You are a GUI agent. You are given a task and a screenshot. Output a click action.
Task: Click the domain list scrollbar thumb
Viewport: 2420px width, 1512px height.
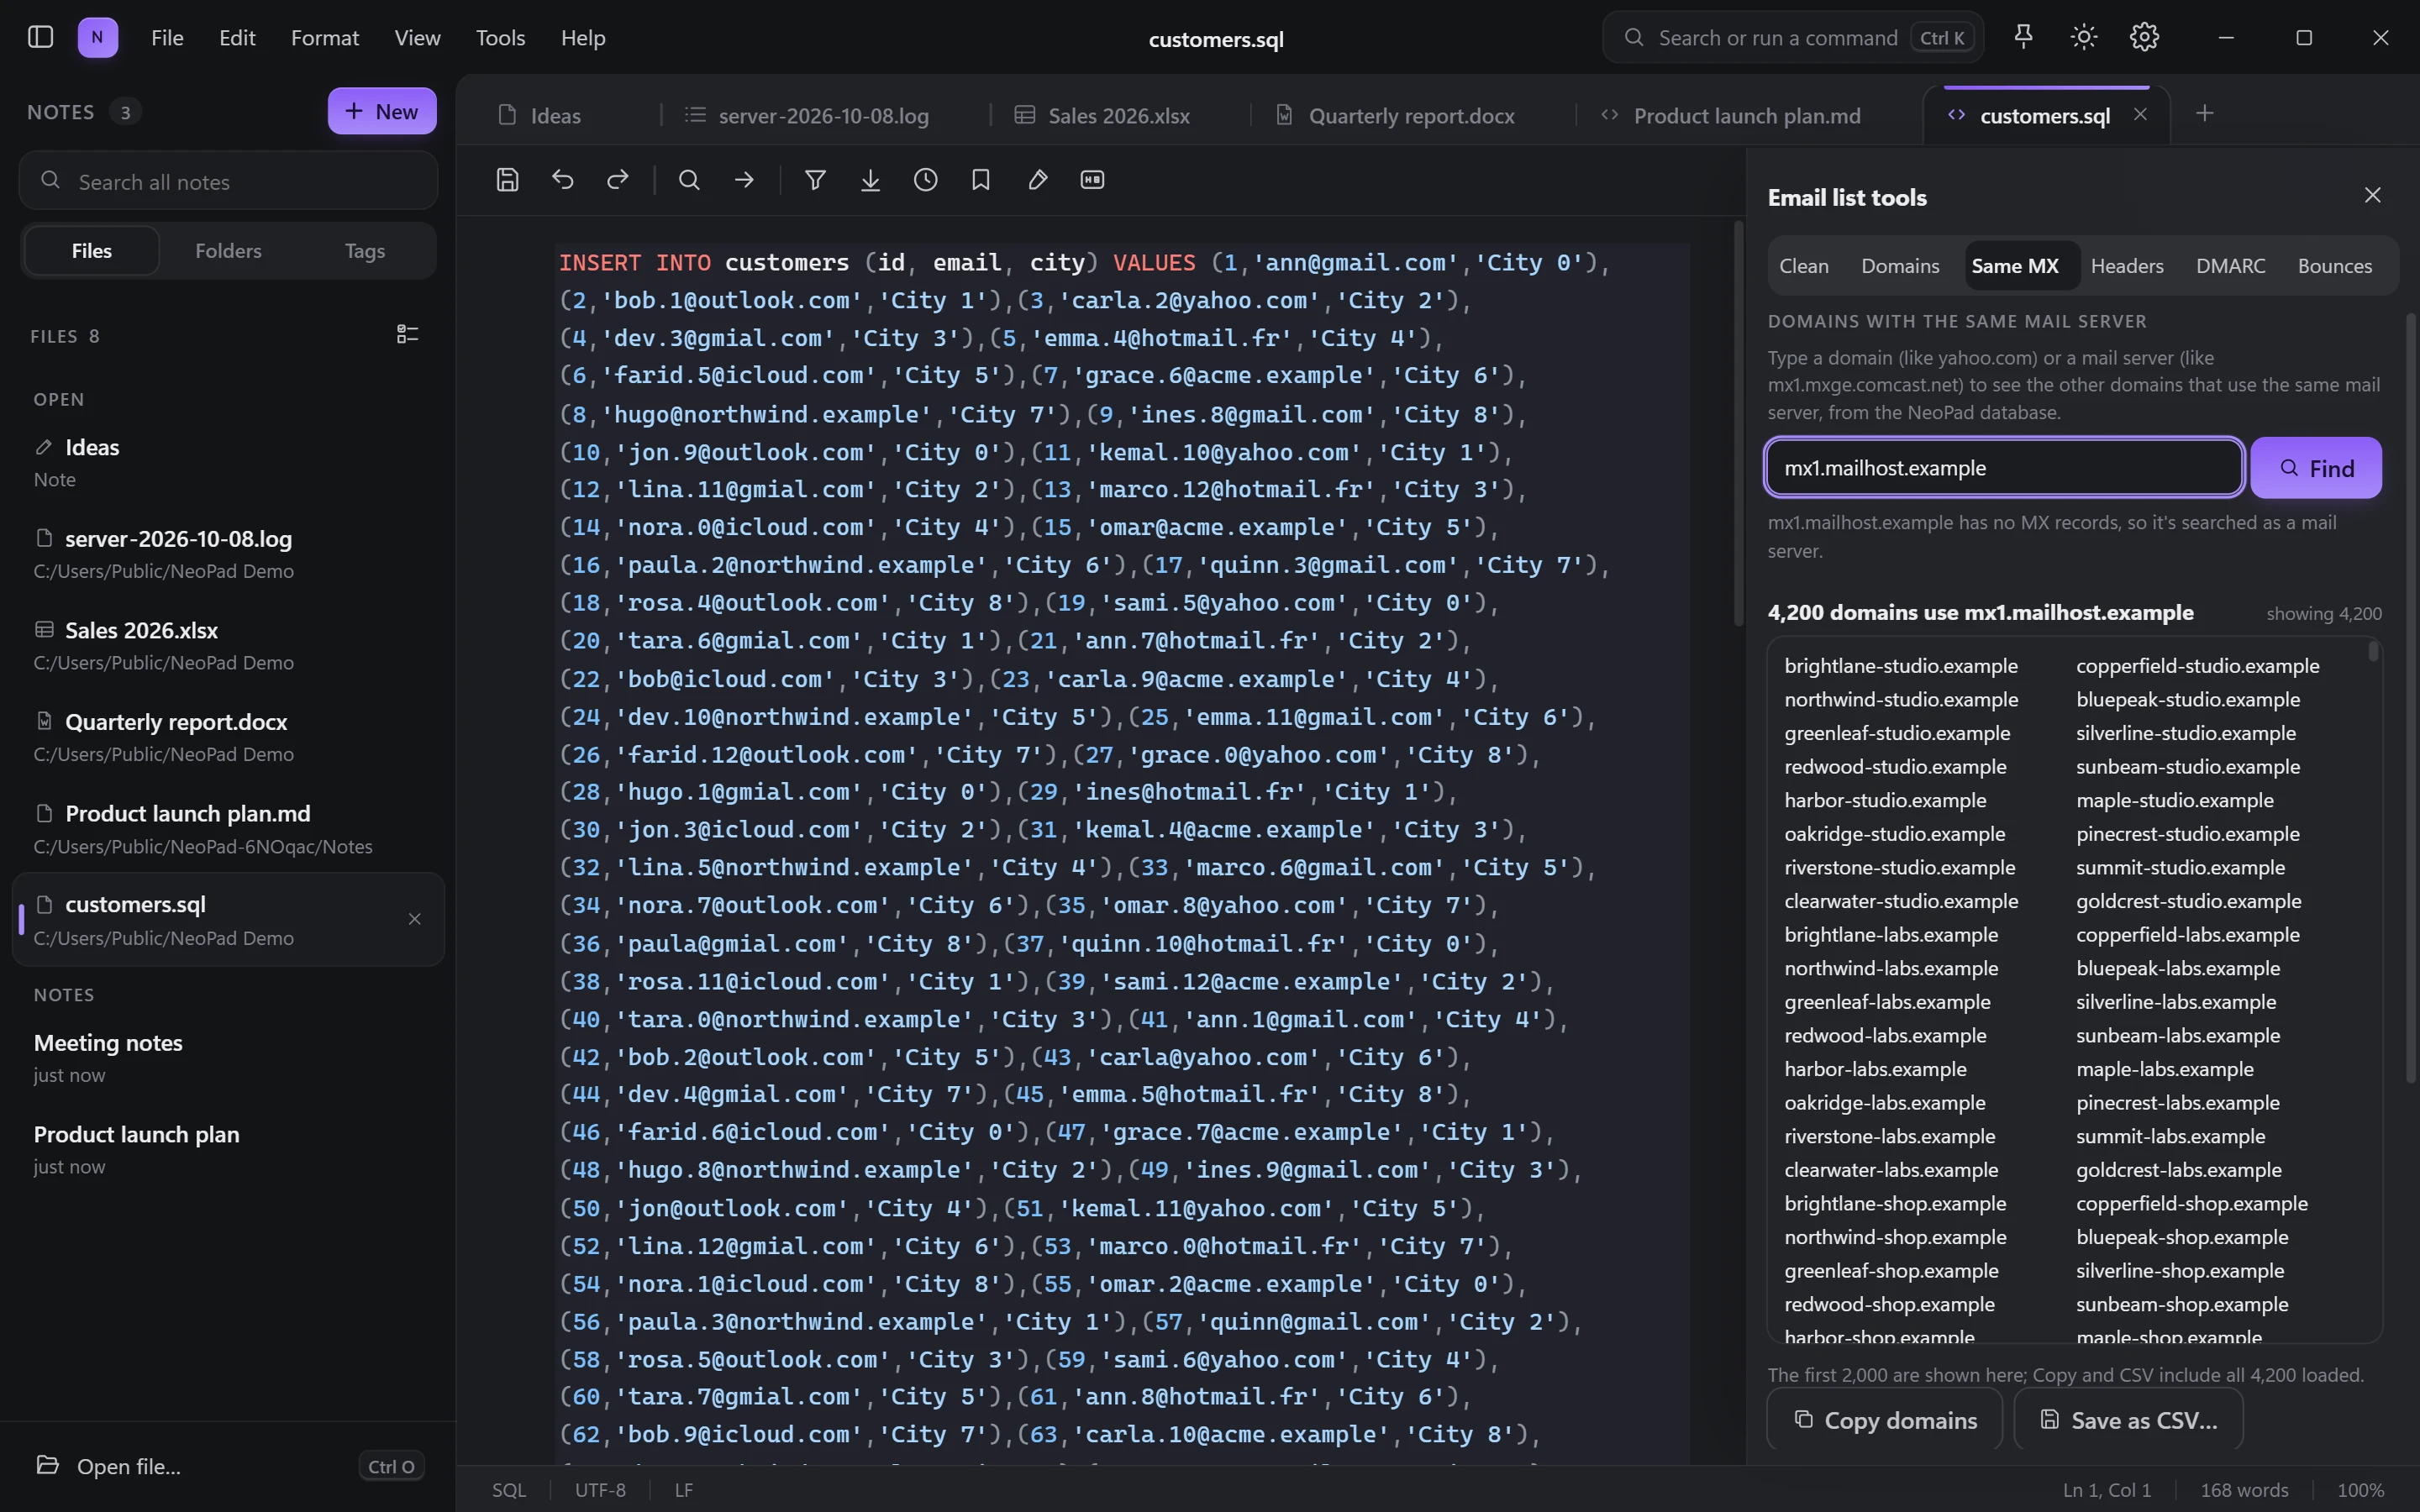pos(2373,651)
